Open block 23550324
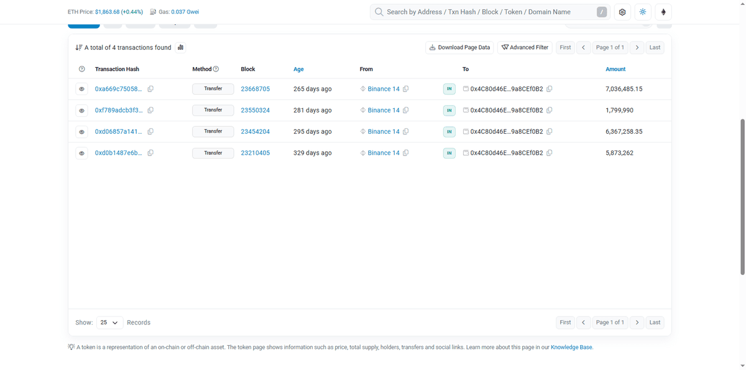Image resolution: width=746 pixels, height=370 pixels. pyautogui.click(x=255, y=110)
